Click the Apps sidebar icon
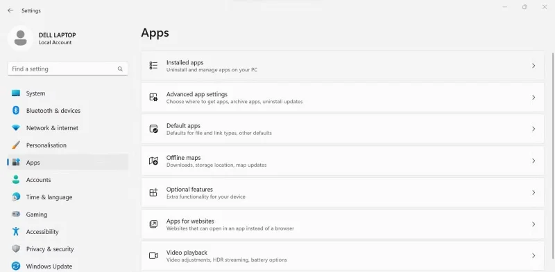The width and height of the screenshot is (555, 272). click(x=16, y=163)
